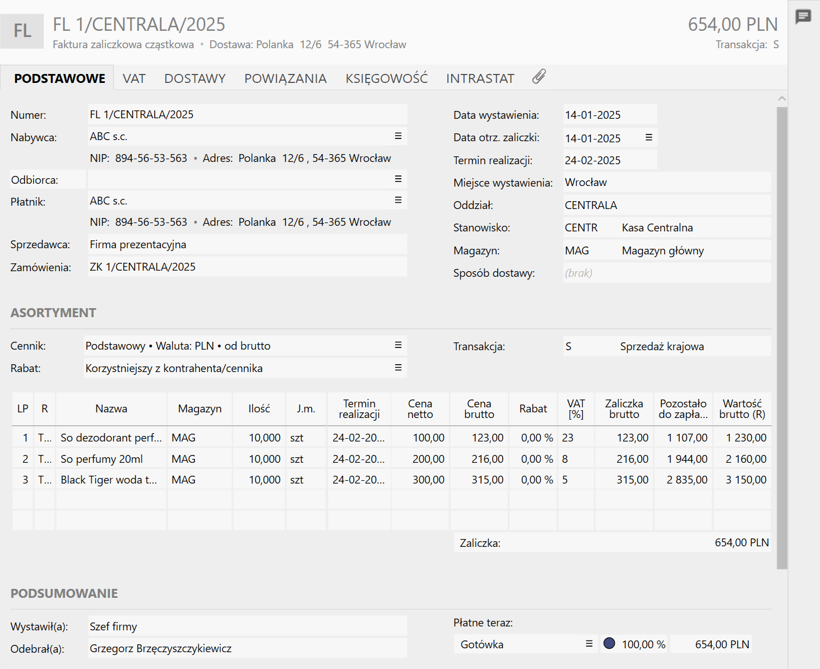Open the Nabywca field menu icon
The image size is (820, 669).
pyautogui.click(x=398, y=136)
